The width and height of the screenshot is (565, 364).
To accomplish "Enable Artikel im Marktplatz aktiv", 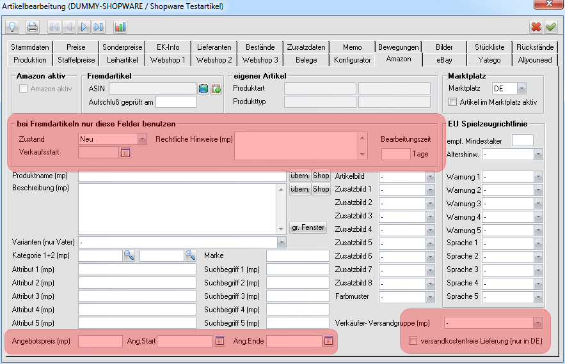I will (452, 102).
